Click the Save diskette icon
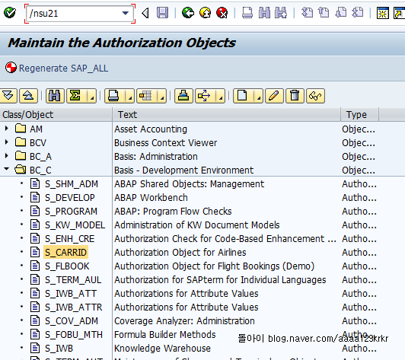405x360 pixels. (x=162, y=13)
